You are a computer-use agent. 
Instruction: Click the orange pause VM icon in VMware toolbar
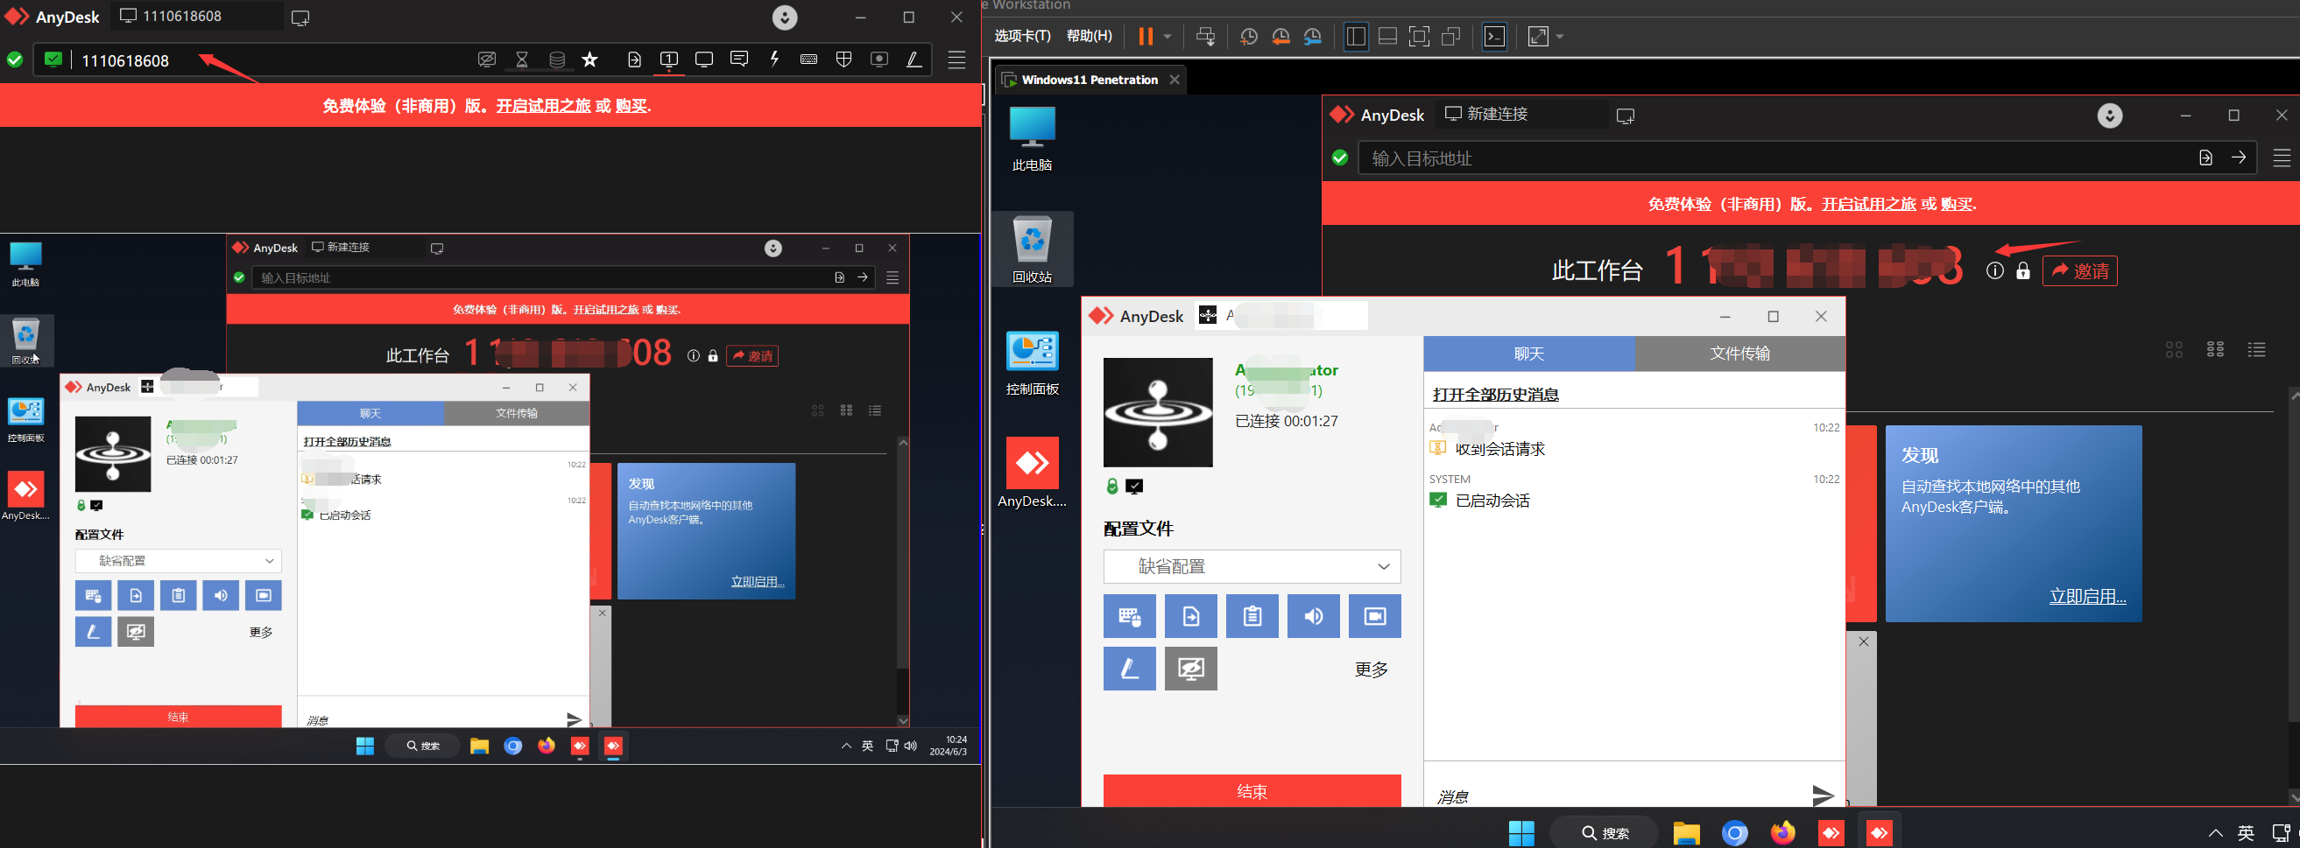1146,37
